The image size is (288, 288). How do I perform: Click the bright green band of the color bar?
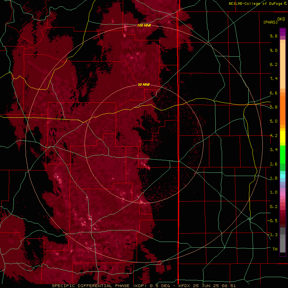tap(283, 154)
